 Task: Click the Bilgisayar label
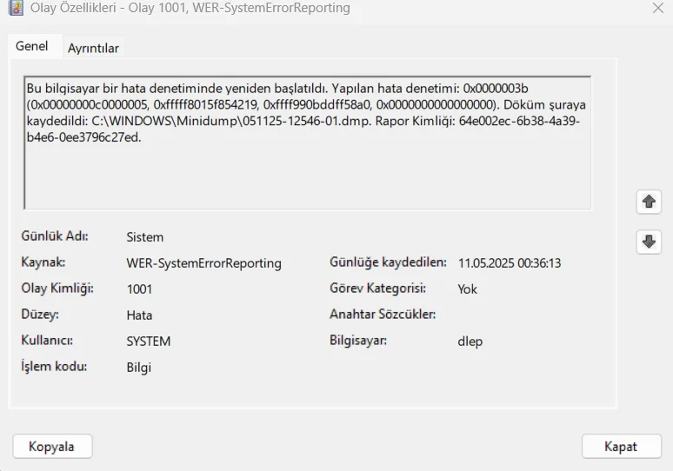point(358,341)
